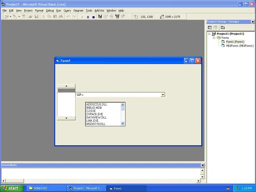Click the Copy toolbar icon
Image resolution: width=256 pixels, height=192 pixels.
point(49,17)
